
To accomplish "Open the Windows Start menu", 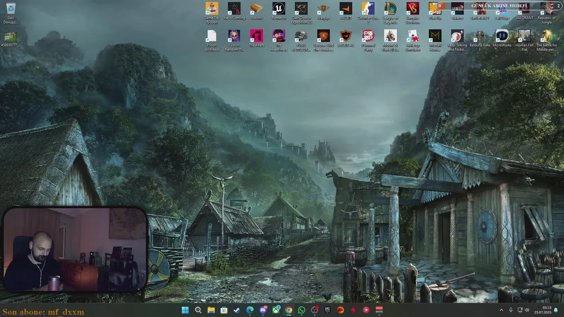I will point(185,310).
